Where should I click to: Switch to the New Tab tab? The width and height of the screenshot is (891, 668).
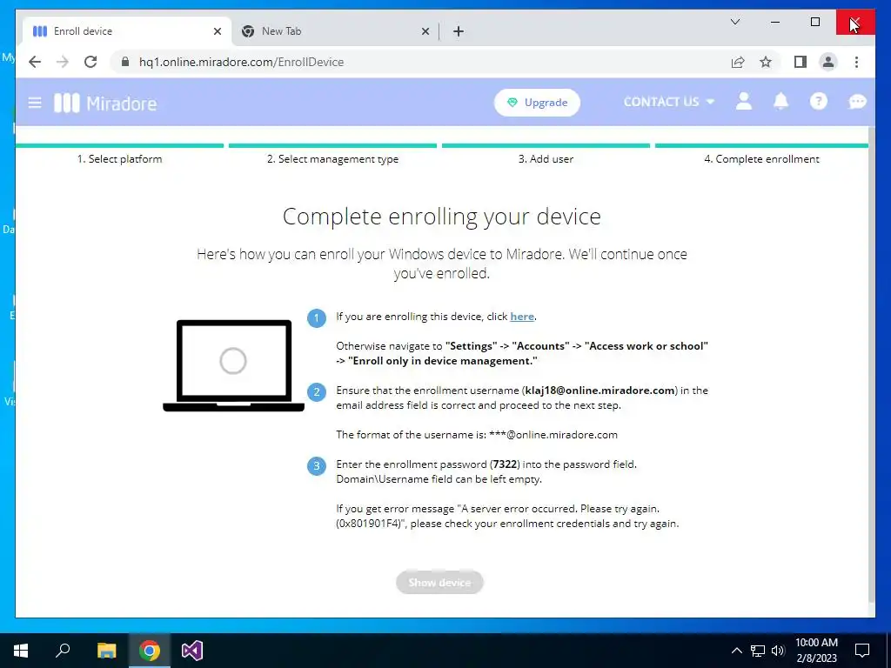point(335,31)
